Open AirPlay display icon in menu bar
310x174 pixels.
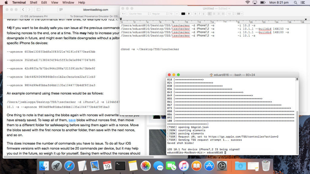click(x=255, y=2)
